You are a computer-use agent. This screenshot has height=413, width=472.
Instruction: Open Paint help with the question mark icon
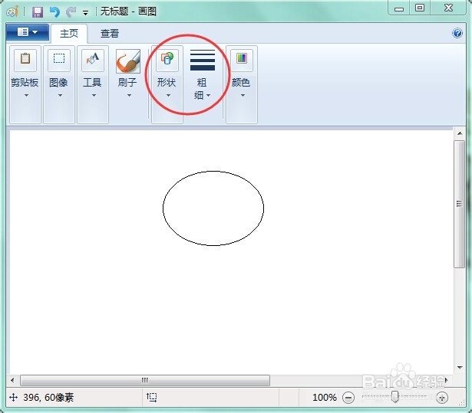click(x=457, y=33)
